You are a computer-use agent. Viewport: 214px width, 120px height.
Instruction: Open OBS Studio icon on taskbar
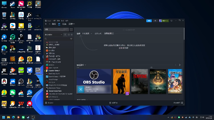(33, 117)
